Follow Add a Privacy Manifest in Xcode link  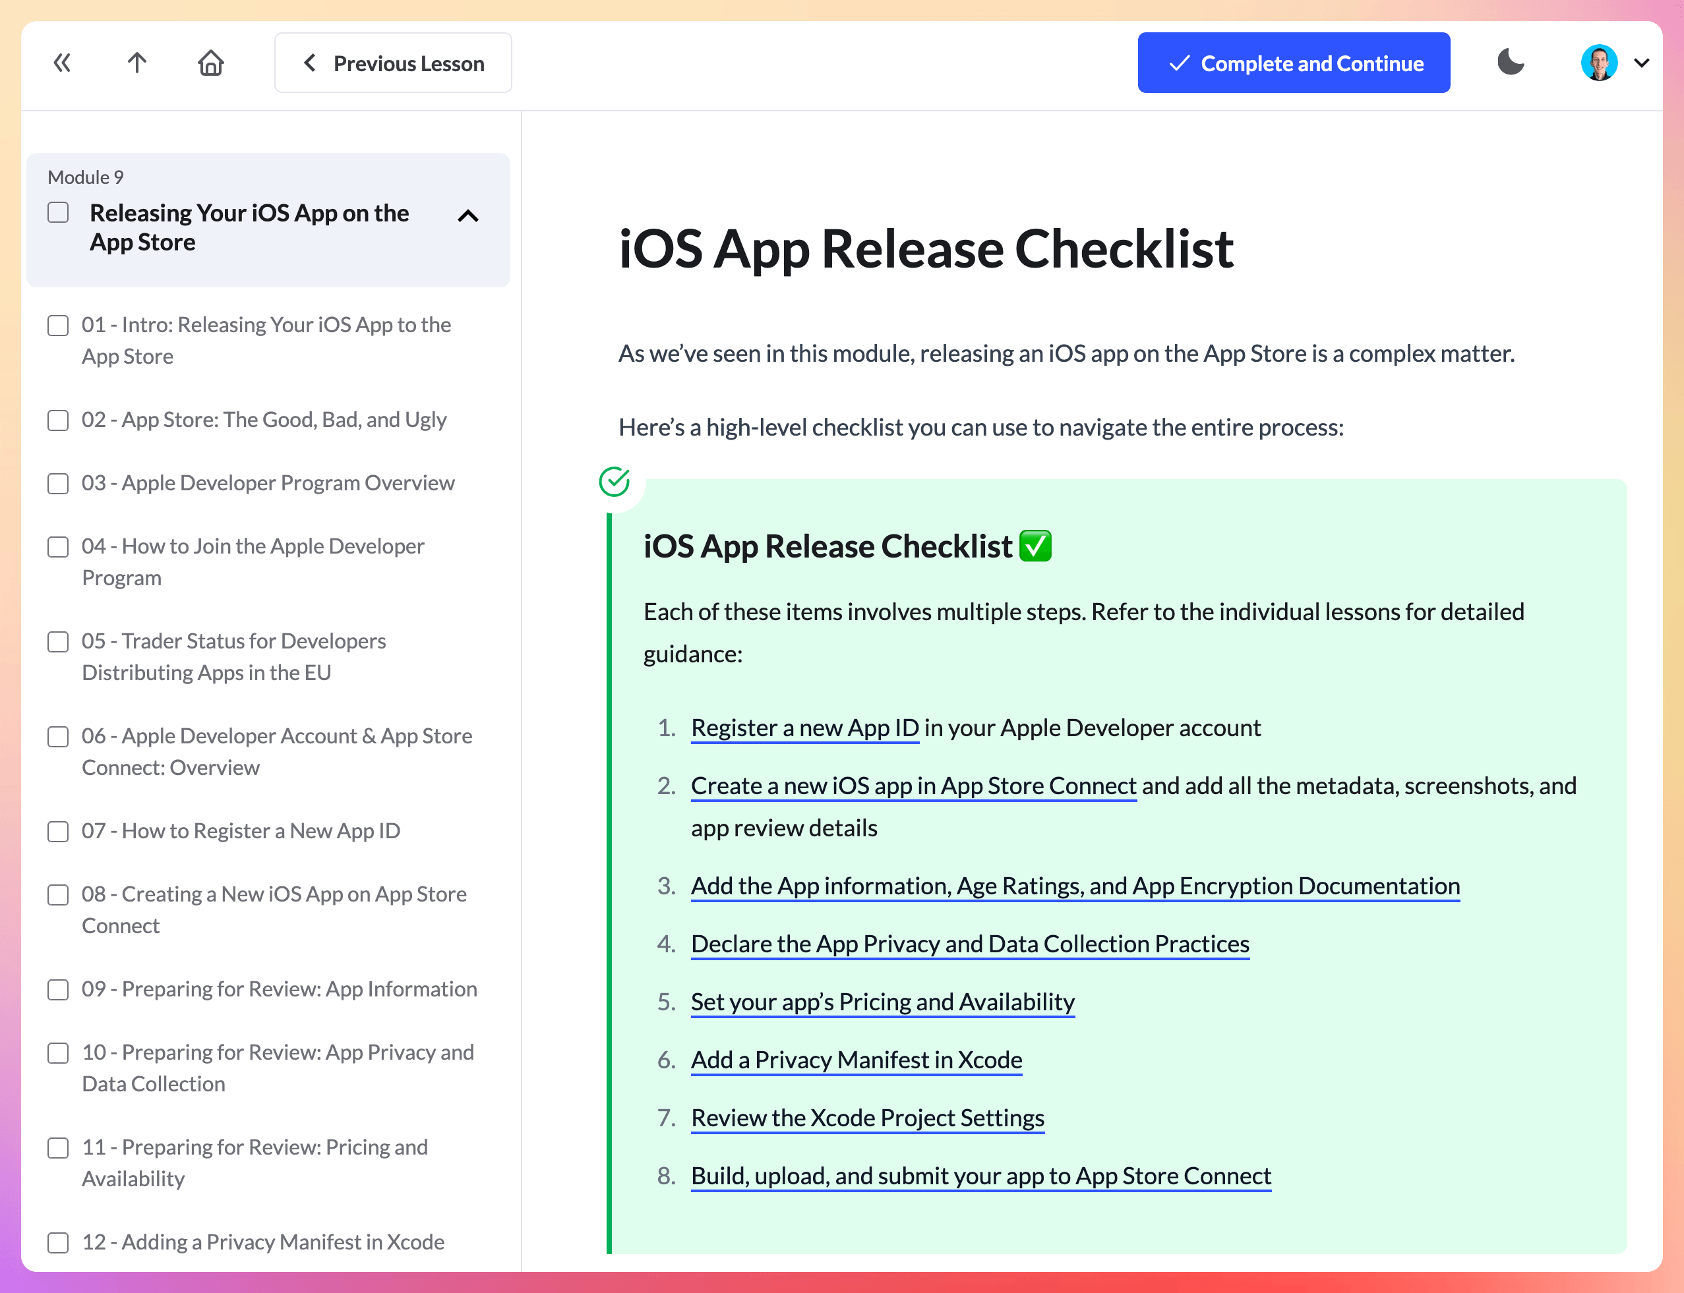(x=857, y=1060)
